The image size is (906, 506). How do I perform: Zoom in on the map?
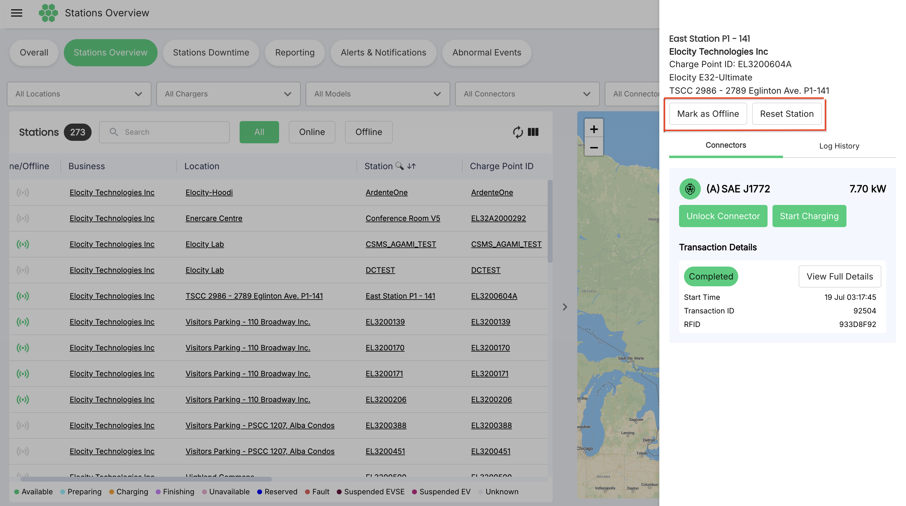594,129
